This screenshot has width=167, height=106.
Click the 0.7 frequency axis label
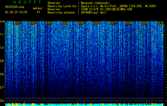tap(2, 87)
